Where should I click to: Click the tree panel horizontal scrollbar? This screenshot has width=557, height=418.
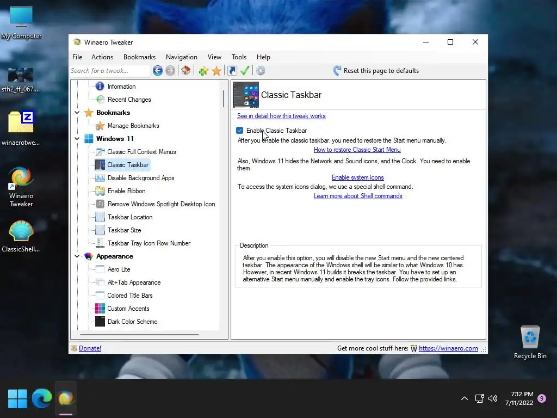pyautogui.click(x=139, y=335)
